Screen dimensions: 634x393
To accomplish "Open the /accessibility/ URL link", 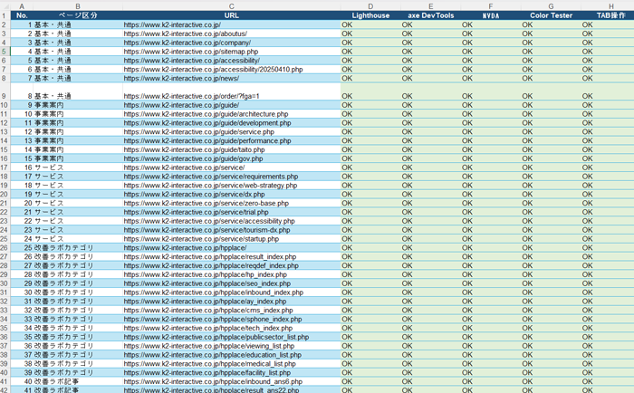I will pyautogui.click(x=192, y=61).
